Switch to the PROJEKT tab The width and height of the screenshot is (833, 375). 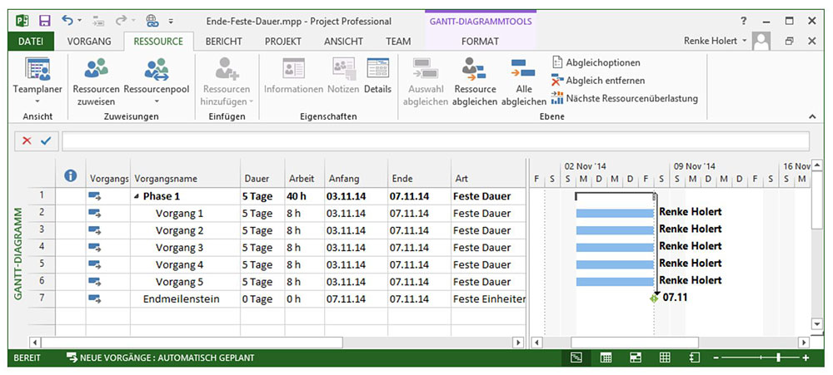(x=283, y=41)
